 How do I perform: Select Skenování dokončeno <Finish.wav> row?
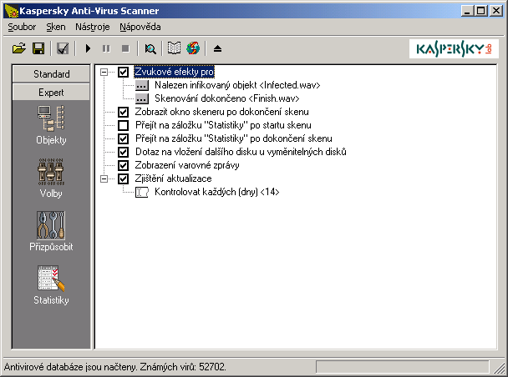[x=226, y=98]
